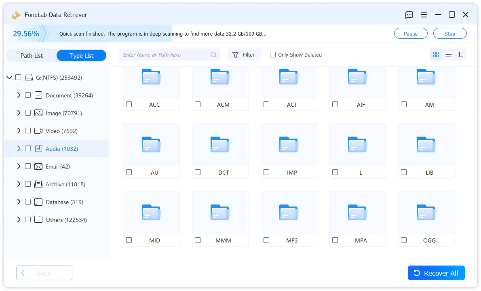This screenshot has height=291, width=481.
Task: Check the AM folder checkbox
Action: (x=404, y=105)
